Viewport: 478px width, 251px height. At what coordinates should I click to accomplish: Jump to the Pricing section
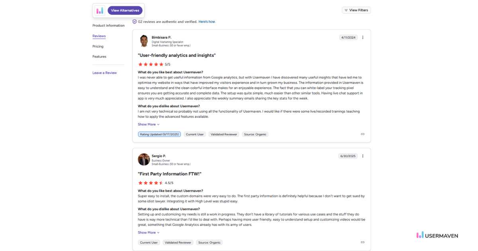tap(98, 46)
